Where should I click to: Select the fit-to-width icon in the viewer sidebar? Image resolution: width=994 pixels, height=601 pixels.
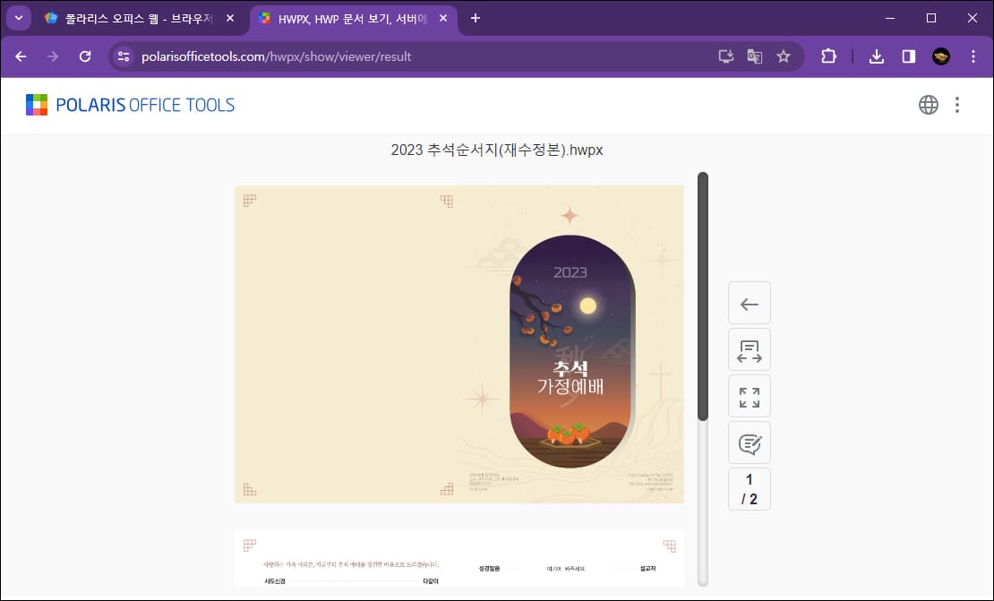[x=750, y=349]
